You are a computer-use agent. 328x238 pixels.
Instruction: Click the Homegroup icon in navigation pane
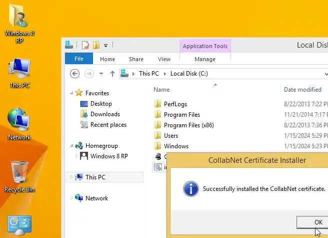tap(79, 145)
